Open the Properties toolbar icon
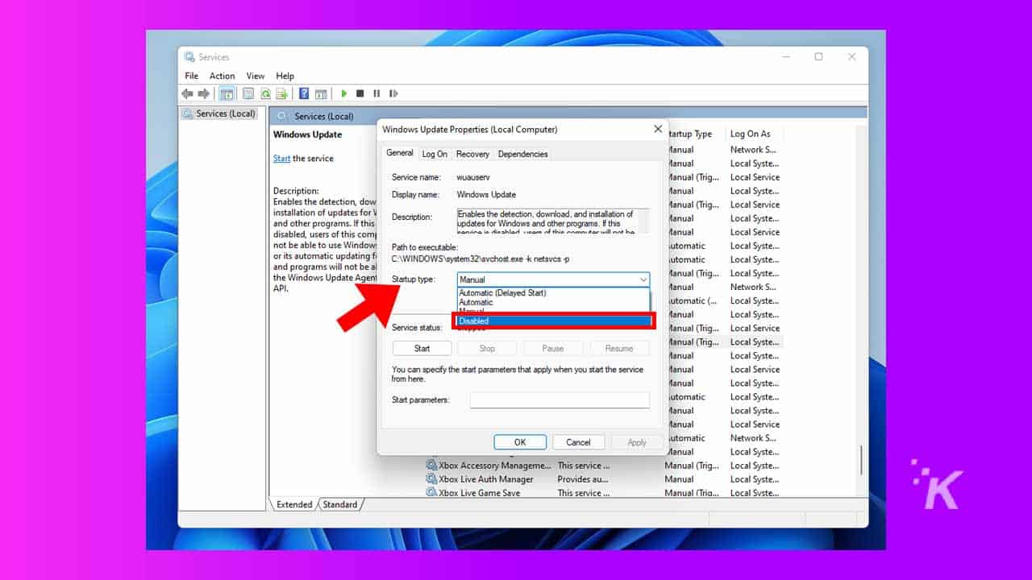 coord(248,93)
